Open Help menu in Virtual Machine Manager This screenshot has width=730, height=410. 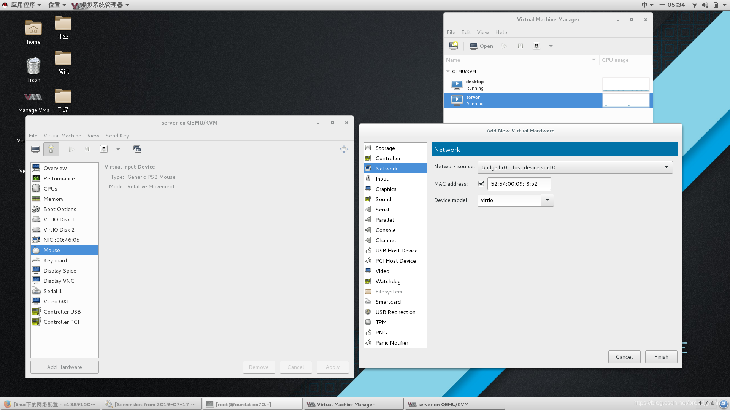501,32
